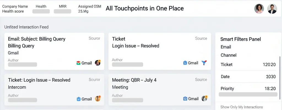Viewport: 282px width, 110px height.
Task: Open the Email Subject: Billing Query card
Action: pos(54,51)
